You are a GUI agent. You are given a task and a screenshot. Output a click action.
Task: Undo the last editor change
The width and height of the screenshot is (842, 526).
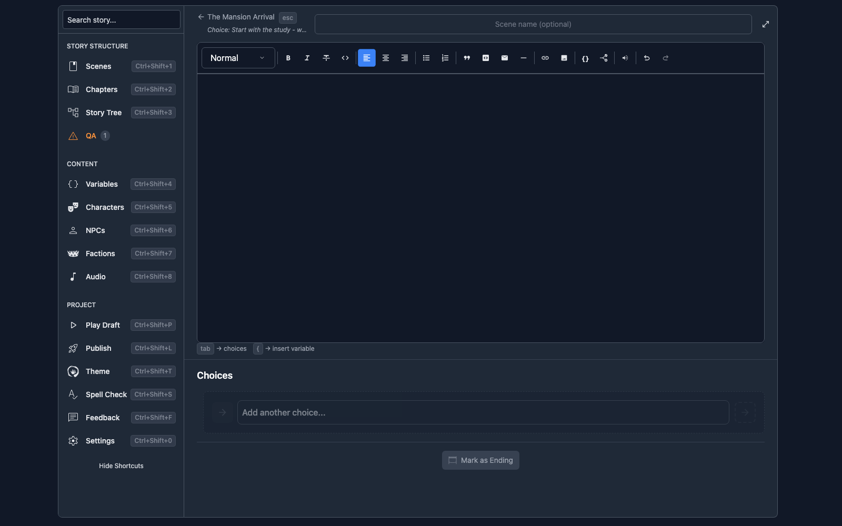[646, 58]
